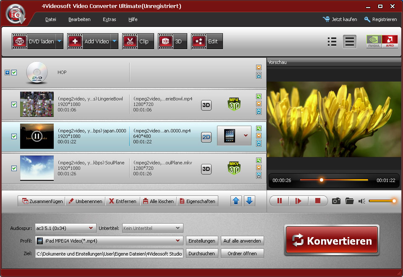403x277 pixels.
Task: Click the green wrench icon on LingerieBowl row
Action: coord(259,97)
